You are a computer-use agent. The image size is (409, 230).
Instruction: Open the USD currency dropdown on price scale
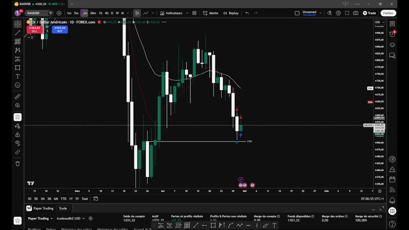point(379,22)
